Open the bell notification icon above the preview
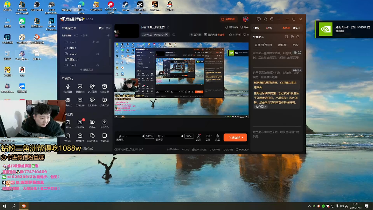 (x=227, y=28)
